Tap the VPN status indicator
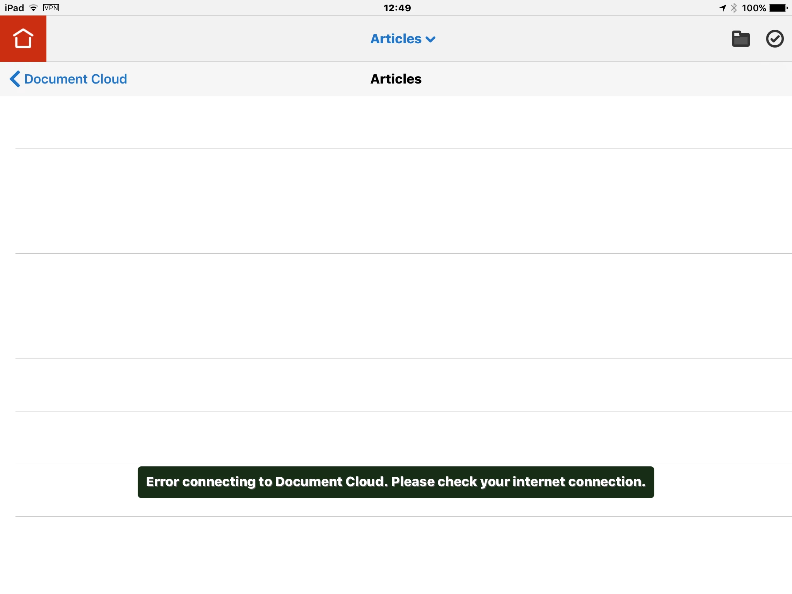The width and height of the screenshot is (792, 594). click(x=51, y=8)
